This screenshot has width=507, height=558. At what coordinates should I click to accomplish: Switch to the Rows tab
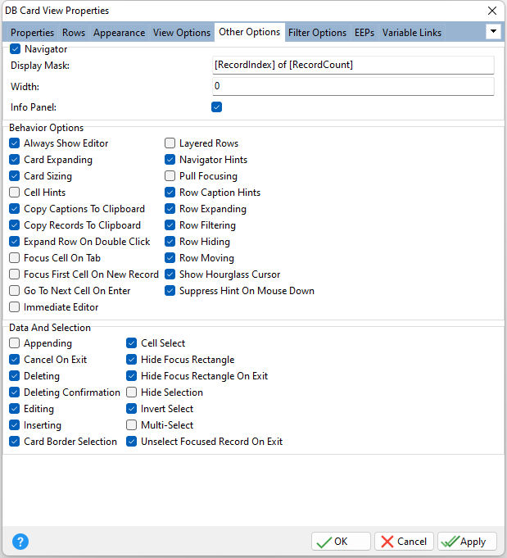pyautogui.click(x=74, y=33)
